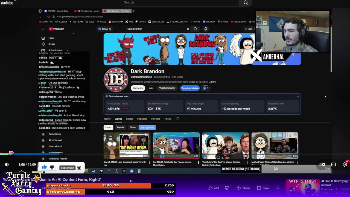Open the BLUESKY bookmark
Viewport: 350px width, 197px height.
coord(61,22)
